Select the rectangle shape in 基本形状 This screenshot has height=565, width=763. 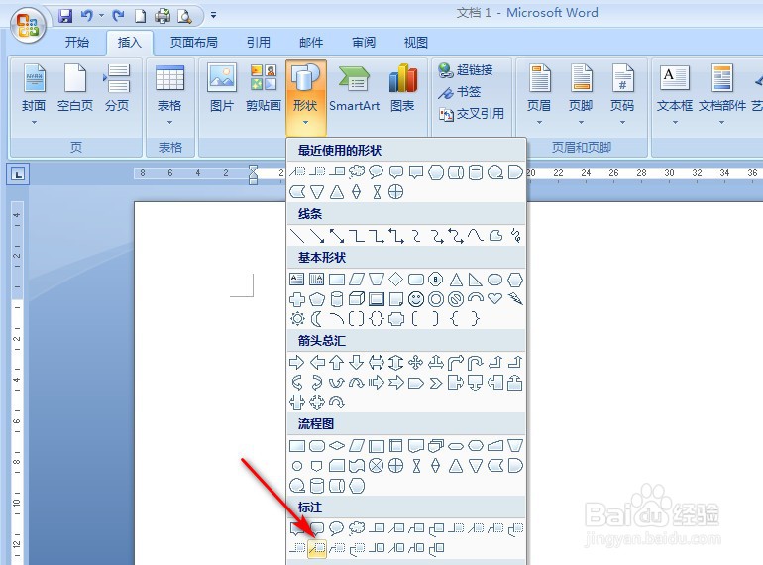pos(337,280)
